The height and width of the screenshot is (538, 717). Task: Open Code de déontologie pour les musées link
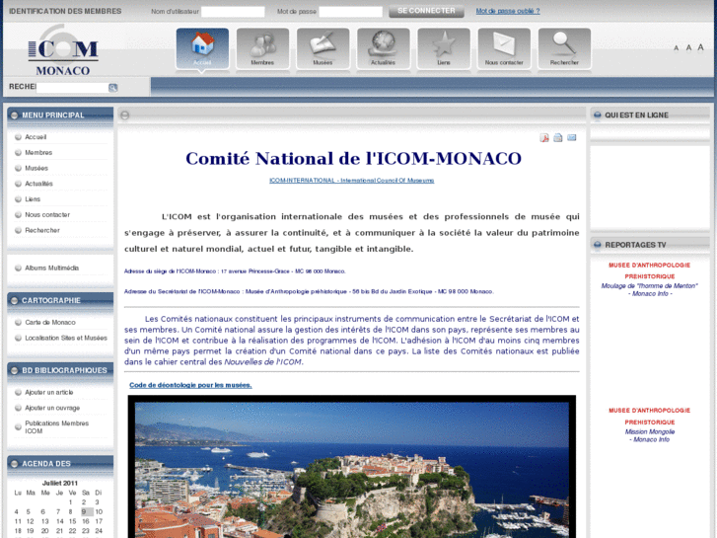pyautogui.click(x=190, y=385)
